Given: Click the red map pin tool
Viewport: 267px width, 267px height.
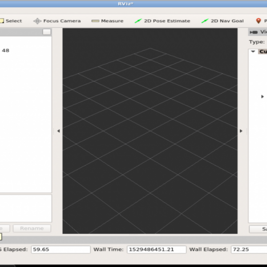Looking at the screenshot, I should [259, 21].
